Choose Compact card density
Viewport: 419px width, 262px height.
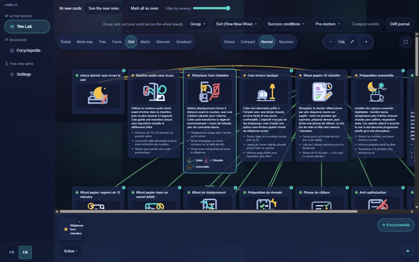pos(248,42)
